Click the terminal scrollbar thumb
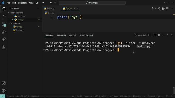The image size is (175, 98). click(x=174, y=90)
